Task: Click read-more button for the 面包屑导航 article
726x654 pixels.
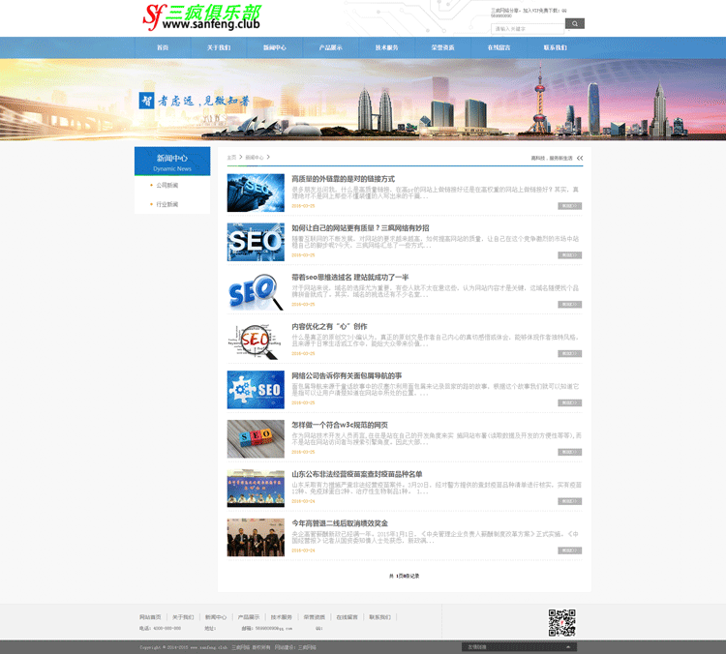Action: (569, 402)
